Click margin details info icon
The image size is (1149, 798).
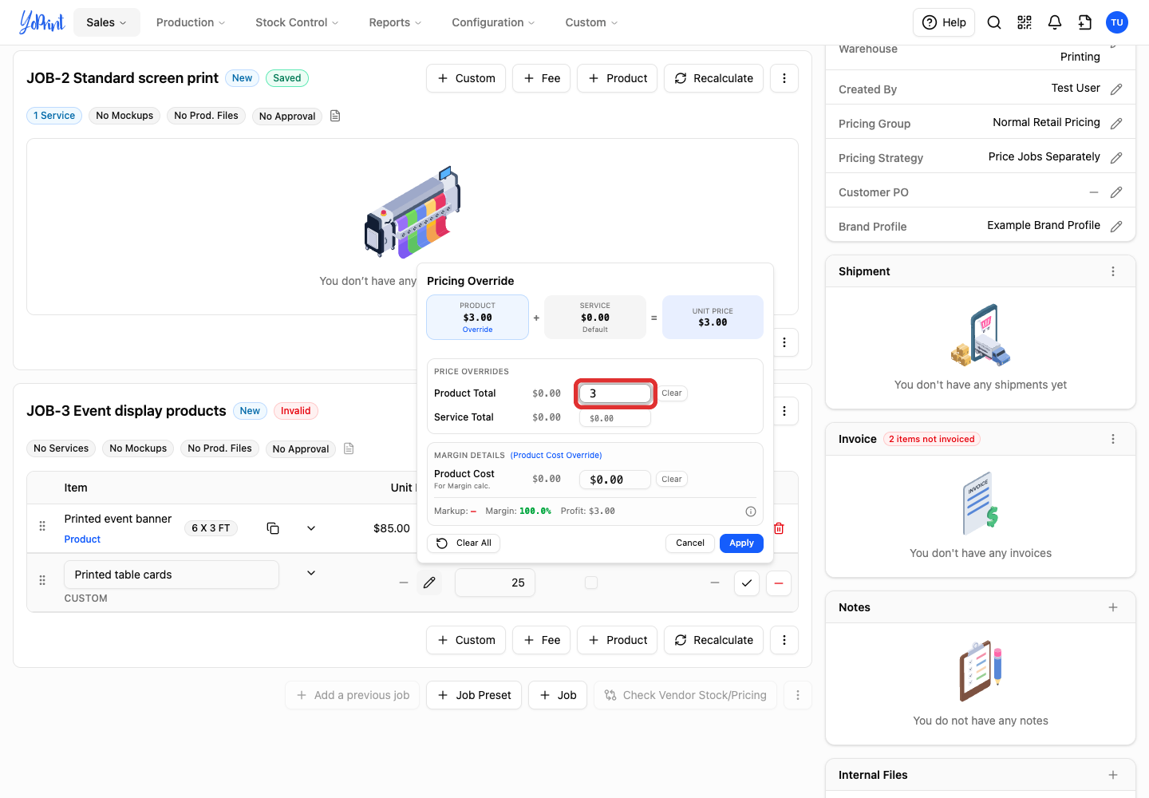pyautogui.click(x=751, y=512)
